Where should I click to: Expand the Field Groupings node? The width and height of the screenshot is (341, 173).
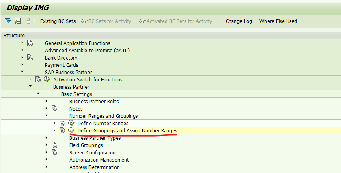(47, 145)
